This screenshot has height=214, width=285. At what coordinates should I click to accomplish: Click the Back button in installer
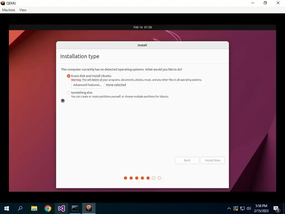(187, 160)
